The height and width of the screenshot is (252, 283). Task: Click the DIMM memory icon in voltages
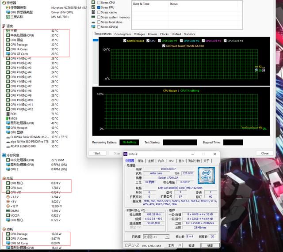pyautogui.click(x=8, y=211)
